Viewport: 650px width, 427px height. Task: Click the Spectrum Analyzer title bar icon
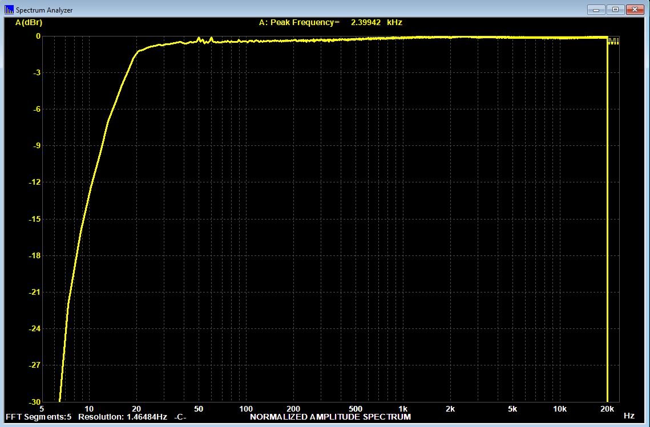(9, 10)
